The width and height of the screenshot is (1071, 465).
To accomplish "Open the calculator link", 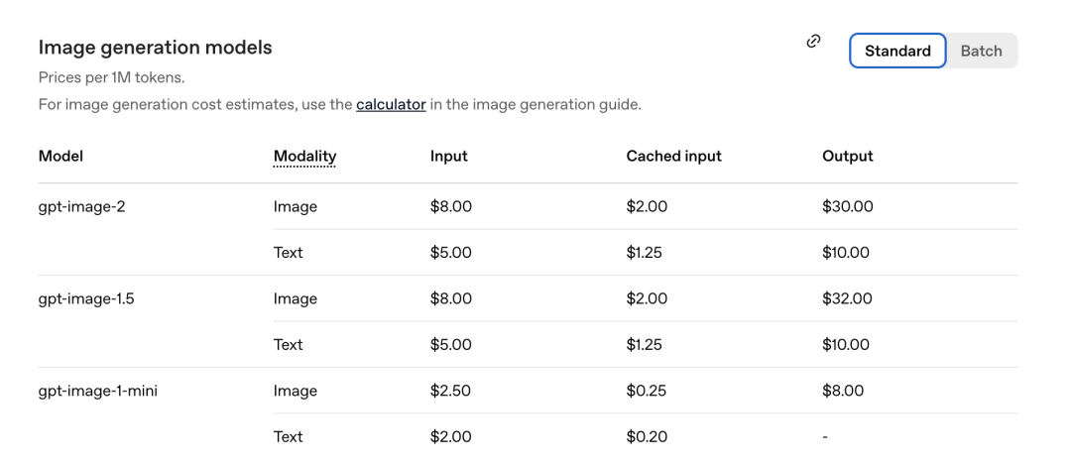I will point(391,104).
